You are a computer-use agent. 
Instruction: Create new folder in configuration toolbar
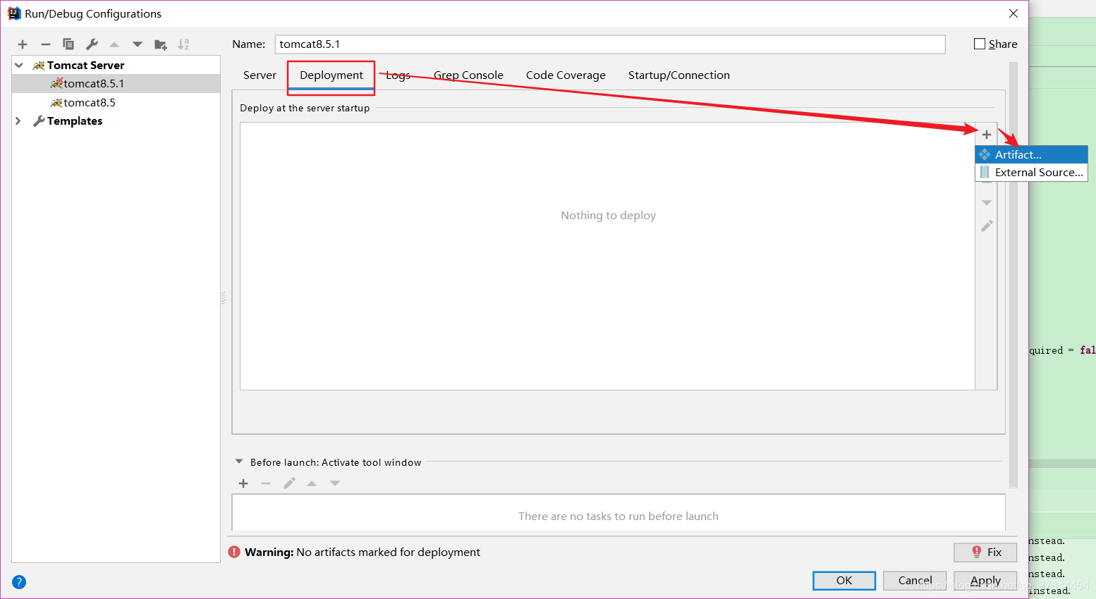pyautogui.click(x=161, y=44)
